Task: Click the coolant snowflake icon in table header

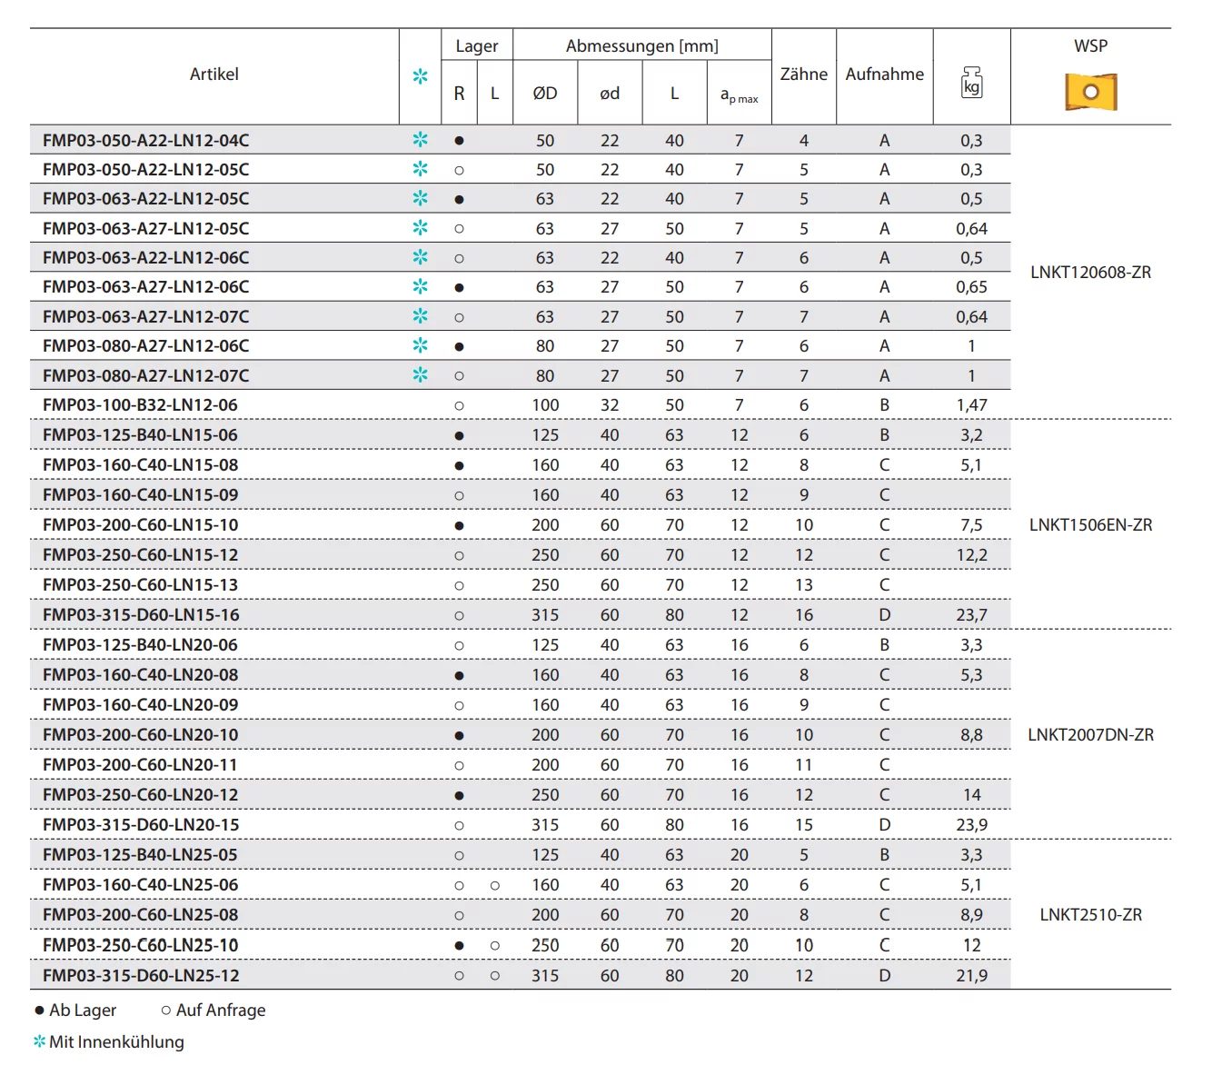Action: (x=420, y=76)
